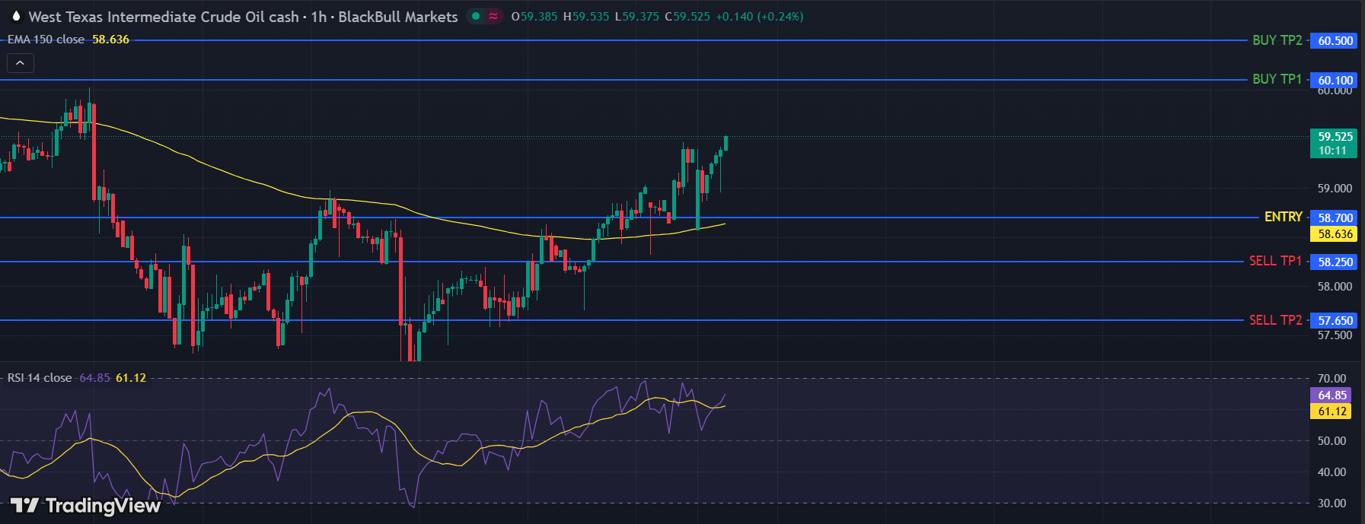Click the green current price 59.525 label

click(1335, 143)
